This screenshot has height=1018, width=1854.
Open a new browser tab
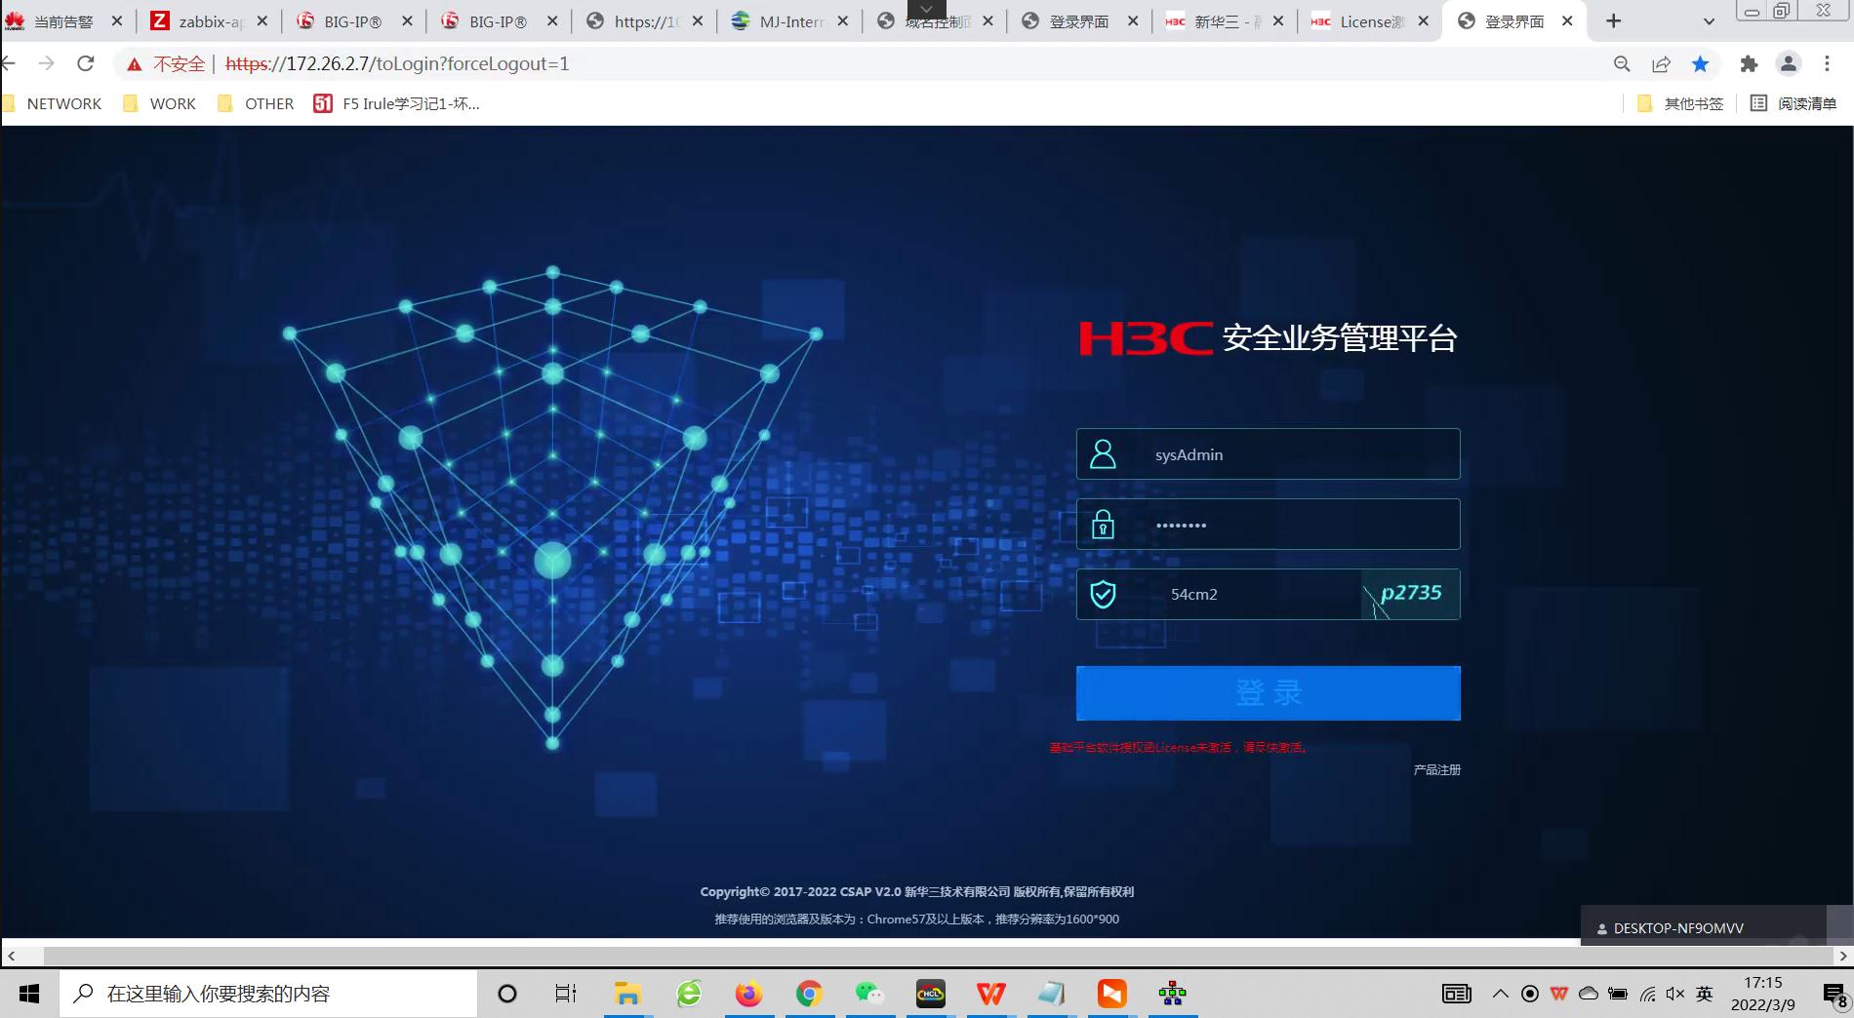(1614, 21)
